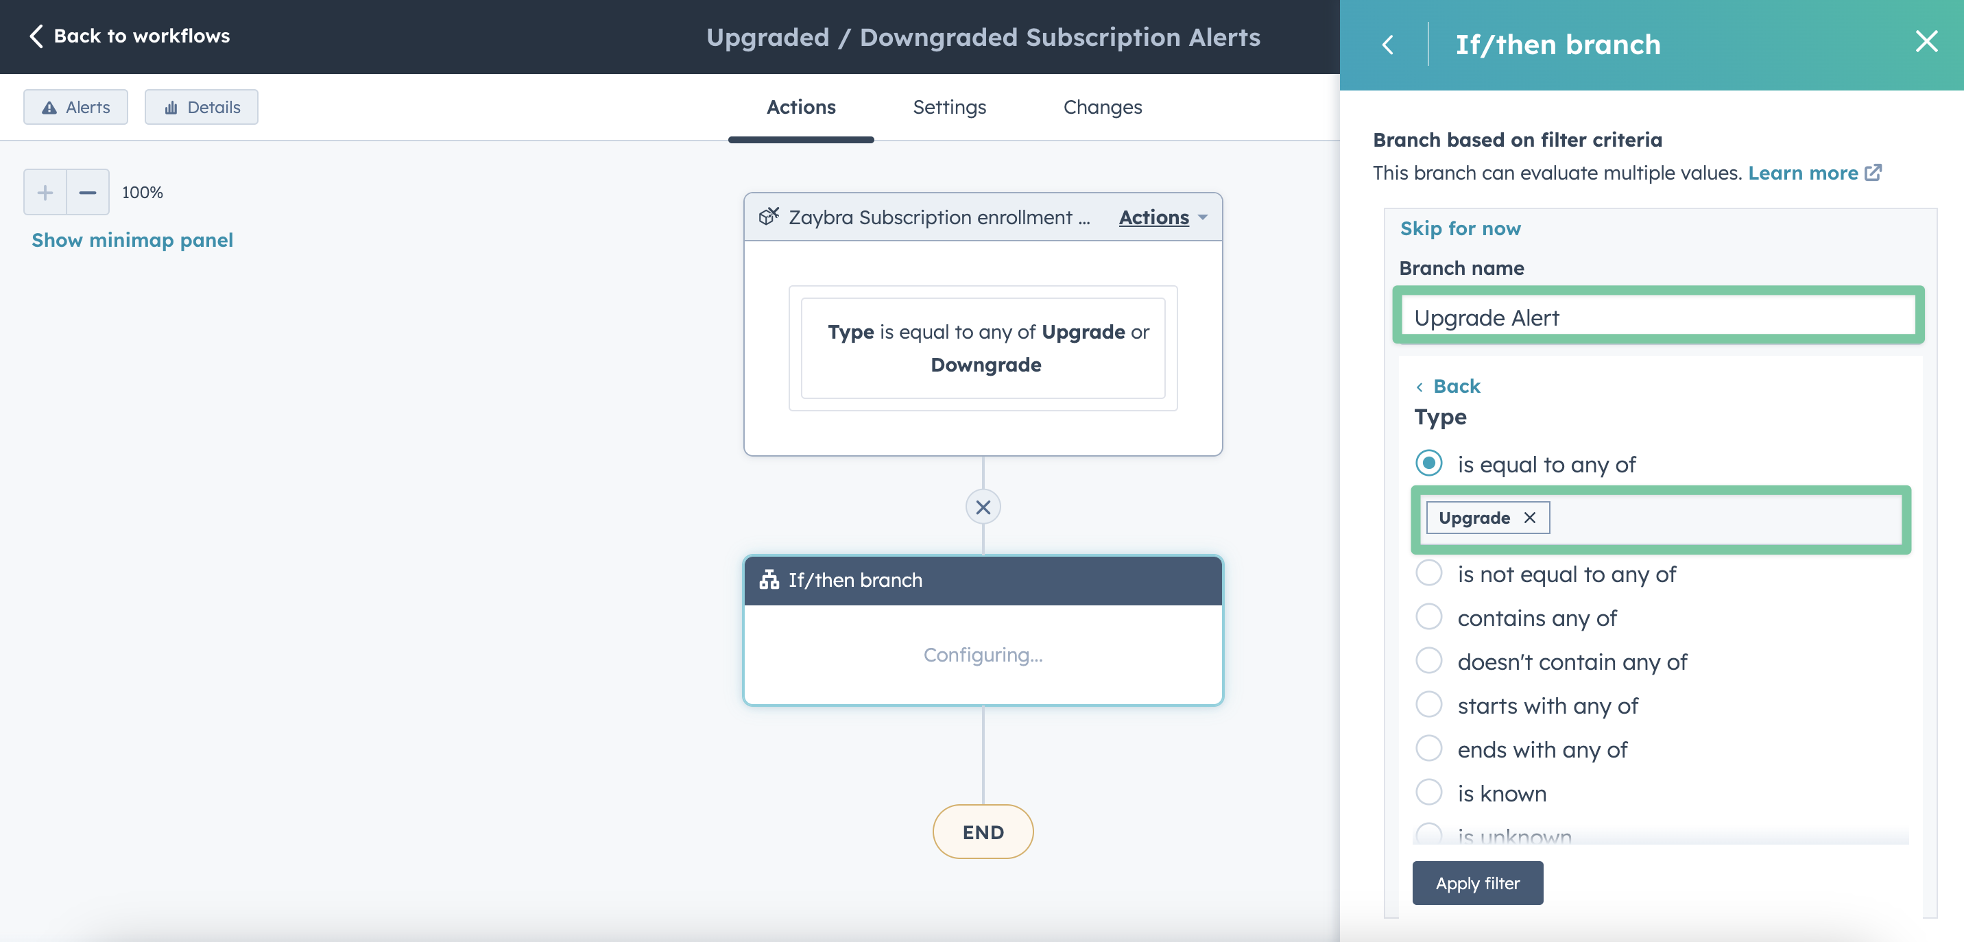Click the If/then branch hierarchy icon
Screen dimensions: 1964x942
pos(769,580)
